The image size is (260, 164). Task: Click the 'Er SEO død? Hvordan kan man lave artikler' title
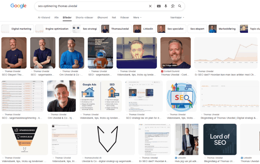(225, 75)
